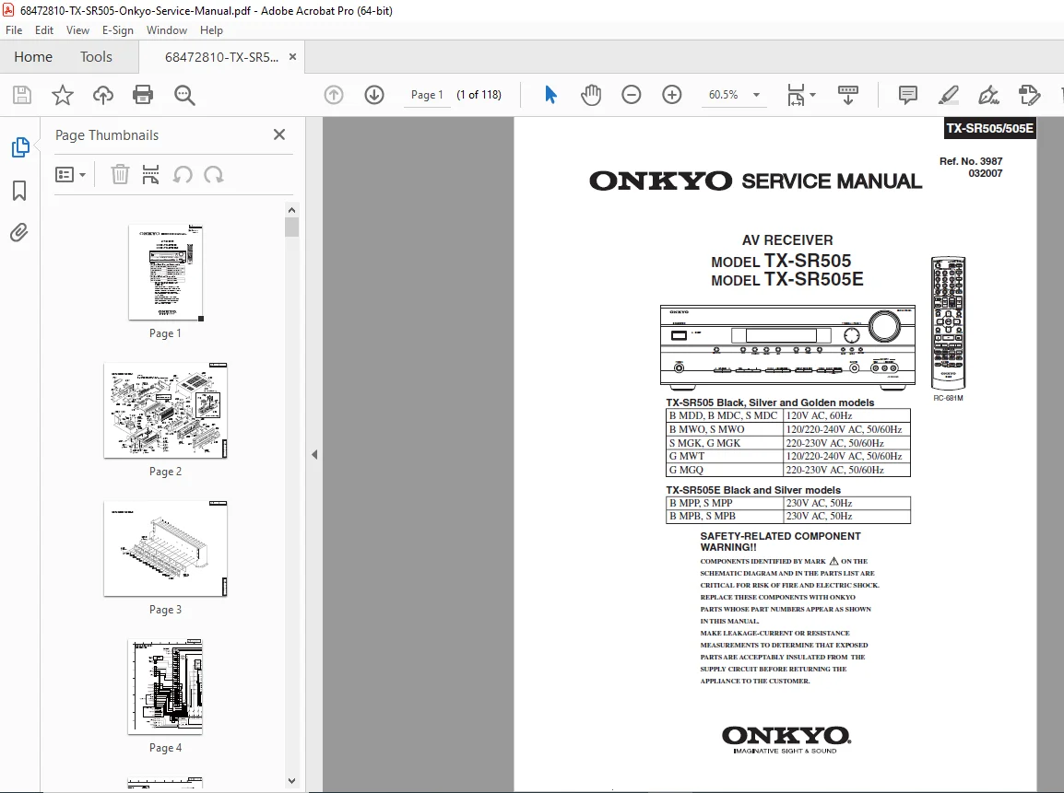This screenshot has width=1064, height=793.
Task: Click the read mode keyboard icon
Action: (x=848, y=95)
